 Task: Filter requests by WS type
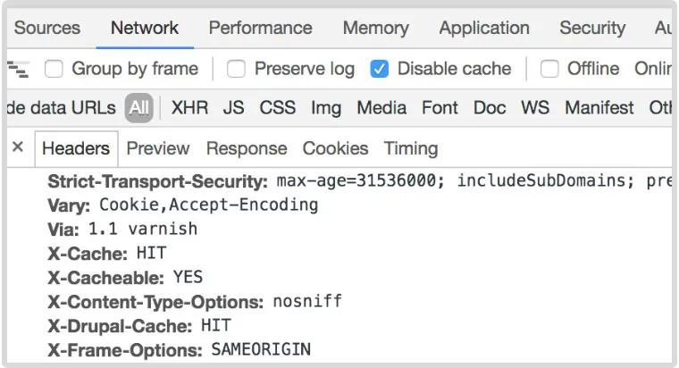point(535,108)
